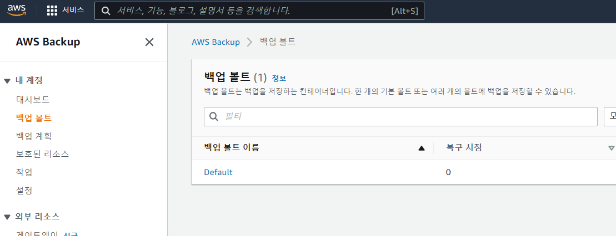
Task: Click the 복구 시점 column header
Action: point(464,148)
